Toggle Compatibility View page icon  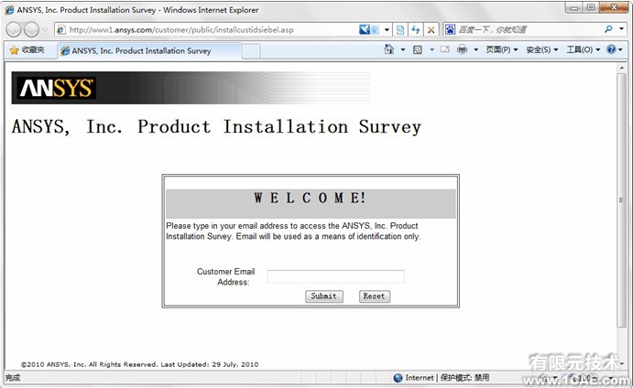pyautogui.click(x=400, y=30)
